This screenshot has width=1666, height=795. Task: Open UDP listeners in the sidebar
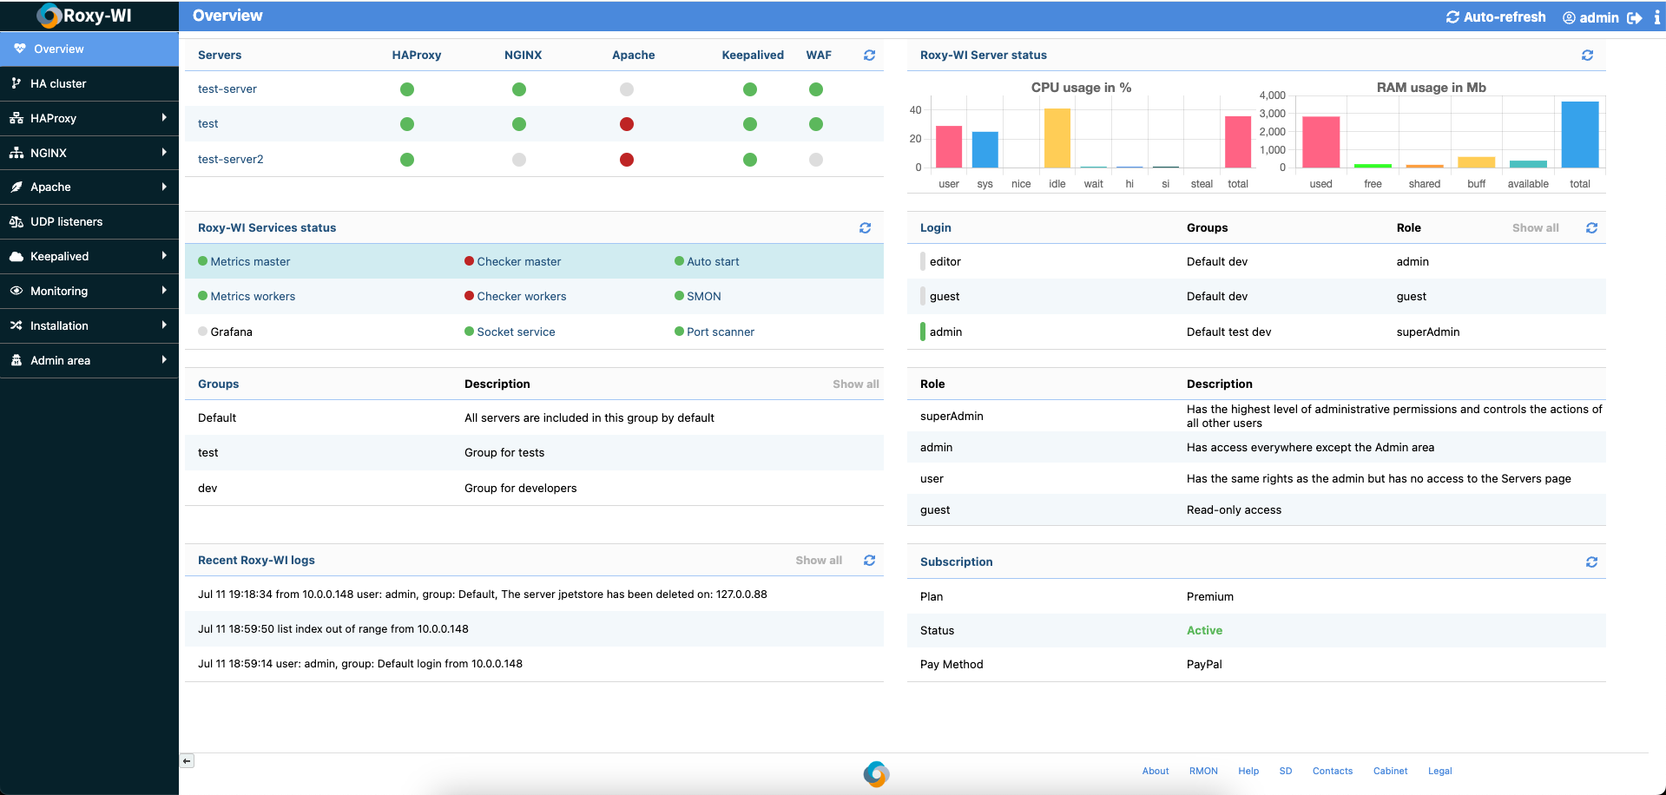point(89,221)
